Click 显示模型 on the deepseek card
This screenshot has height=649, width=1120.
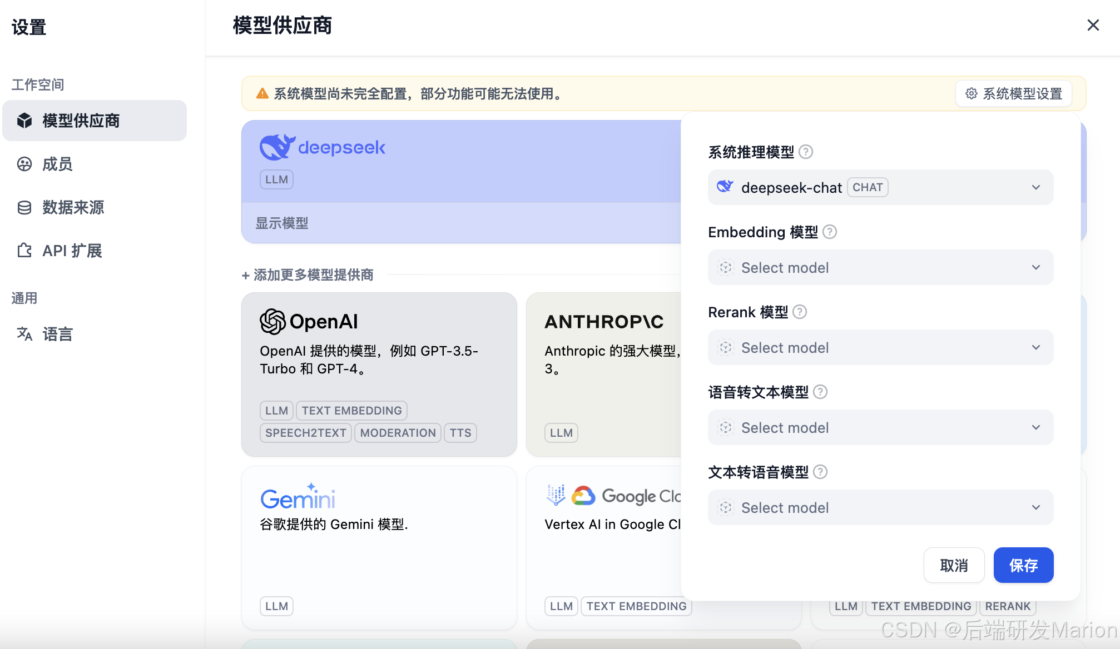tap(282, 223)
